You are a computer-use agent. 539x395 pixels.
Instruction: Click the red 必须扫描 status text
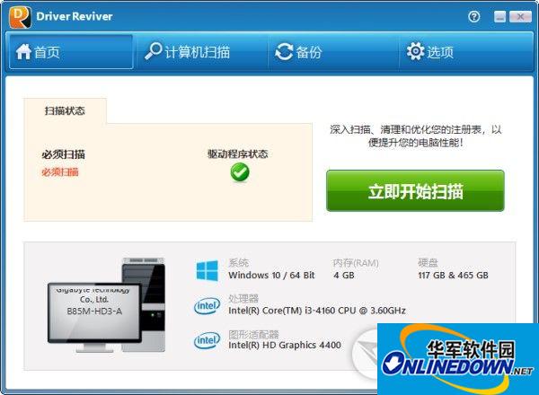point(60,171)
